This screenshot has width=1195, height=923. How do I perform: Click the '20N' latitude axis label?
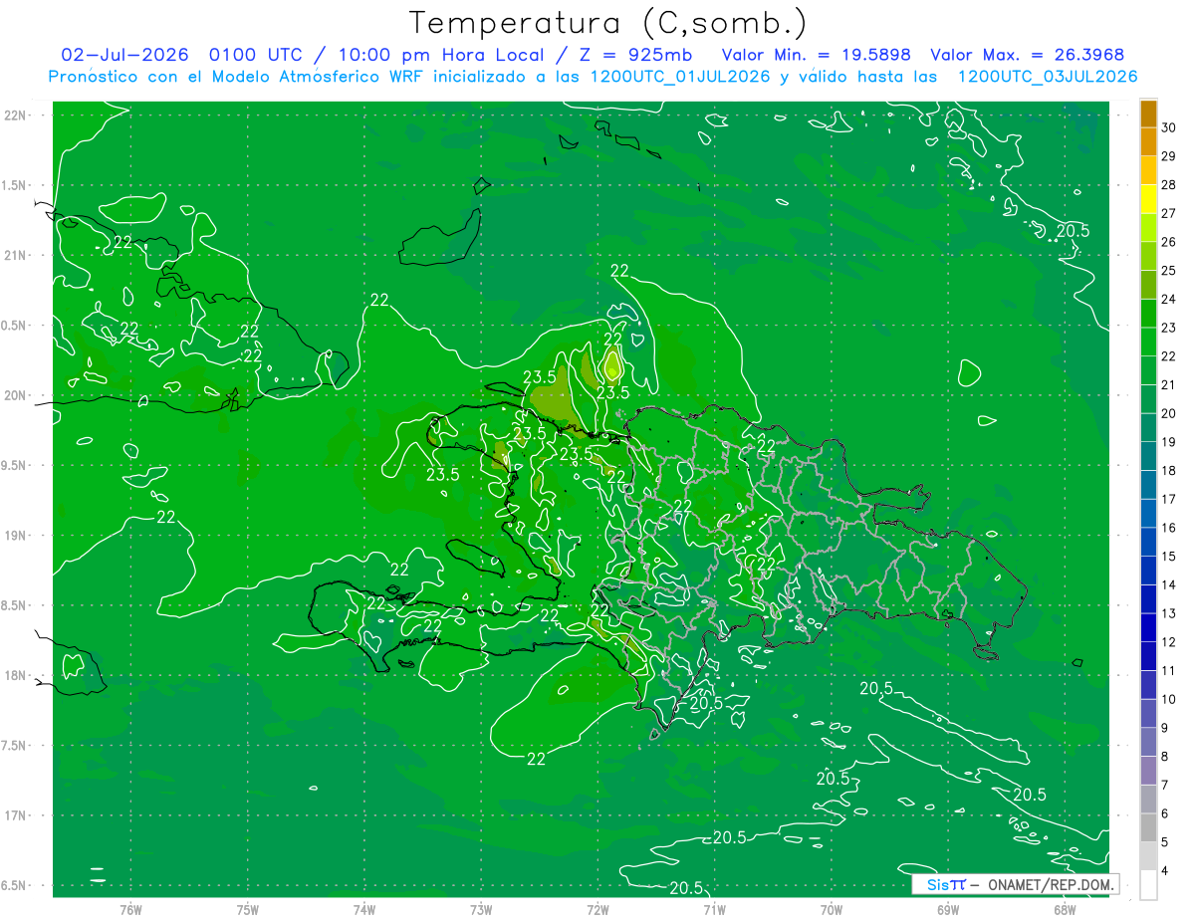pos(16,395)
